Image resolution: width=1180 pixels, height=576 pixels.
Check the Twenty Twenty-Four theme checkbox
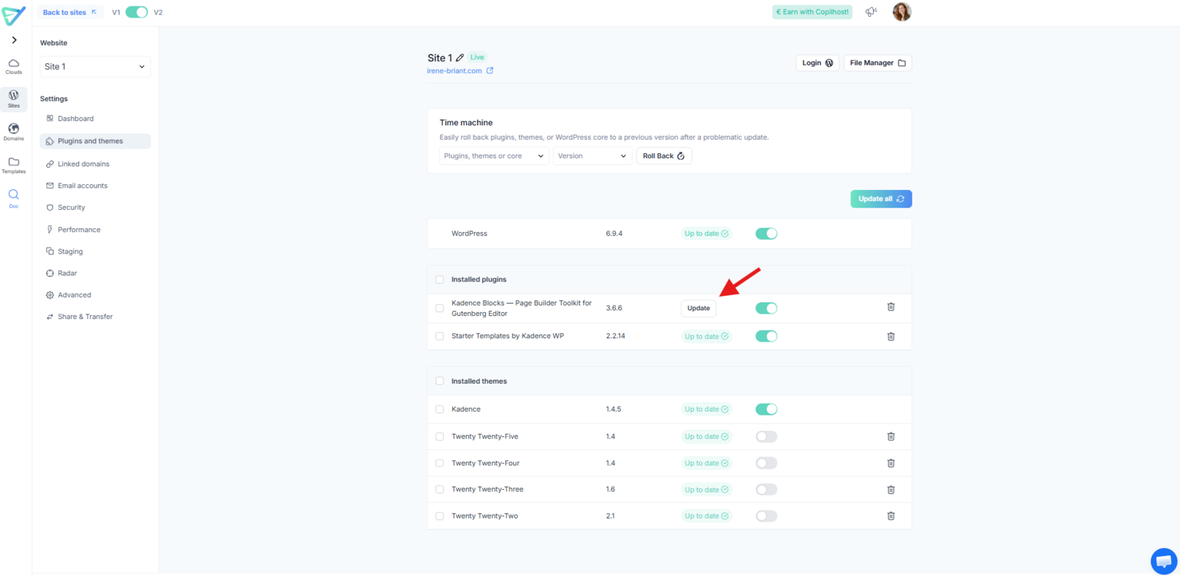pos(440,463)
